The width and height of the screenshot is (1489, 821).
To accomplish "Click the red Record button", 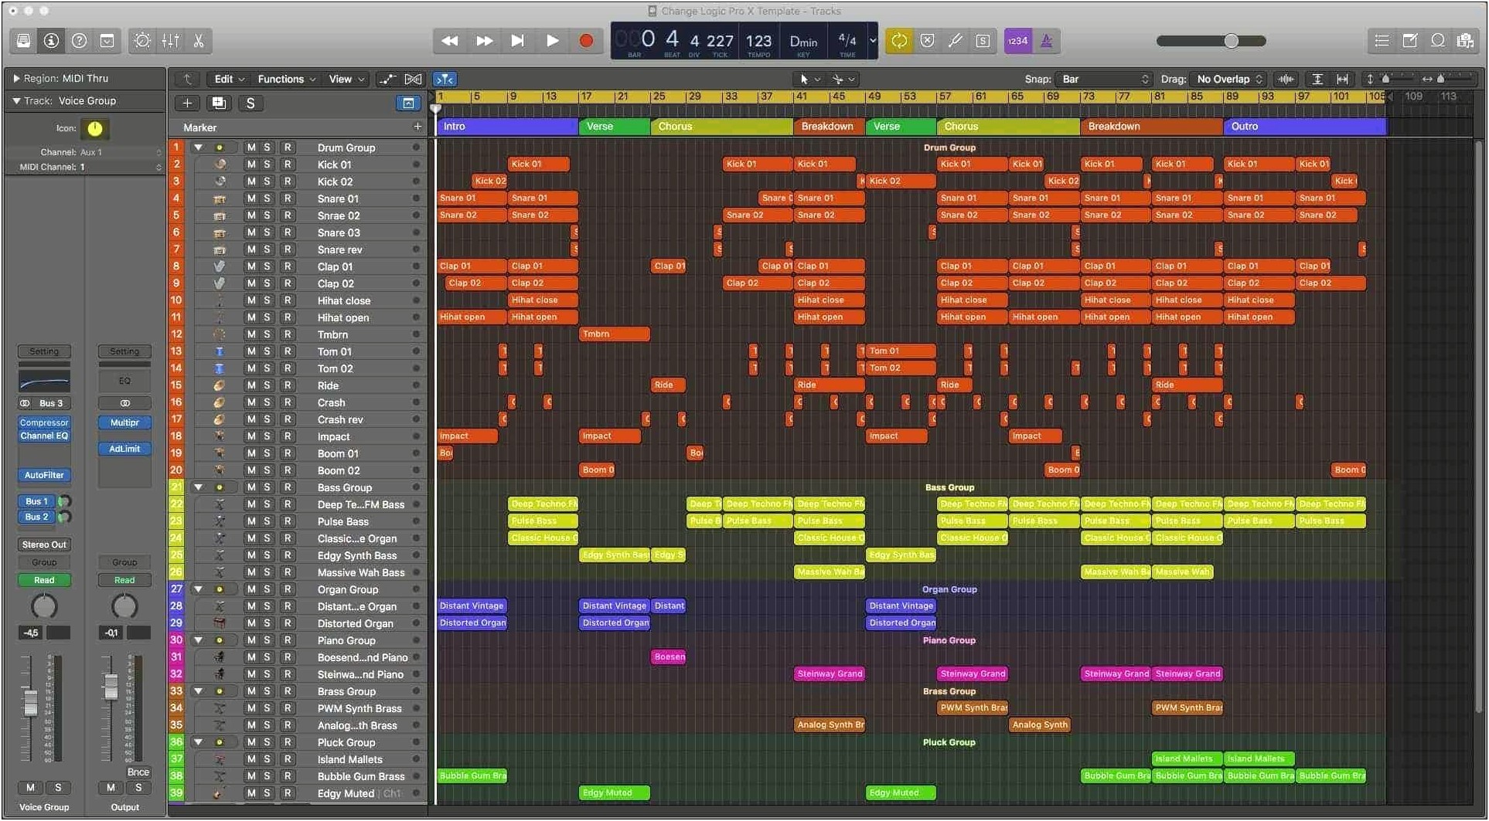I will click(x=586, y=41).
